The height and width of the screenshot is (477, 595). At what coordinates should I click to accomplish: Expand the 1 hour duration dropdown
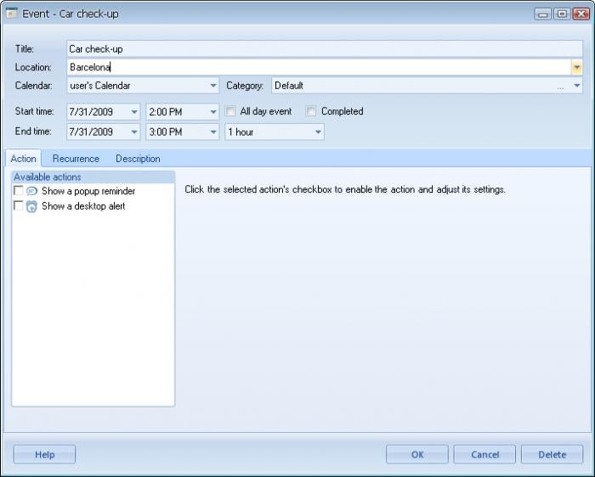coord(318,132)
